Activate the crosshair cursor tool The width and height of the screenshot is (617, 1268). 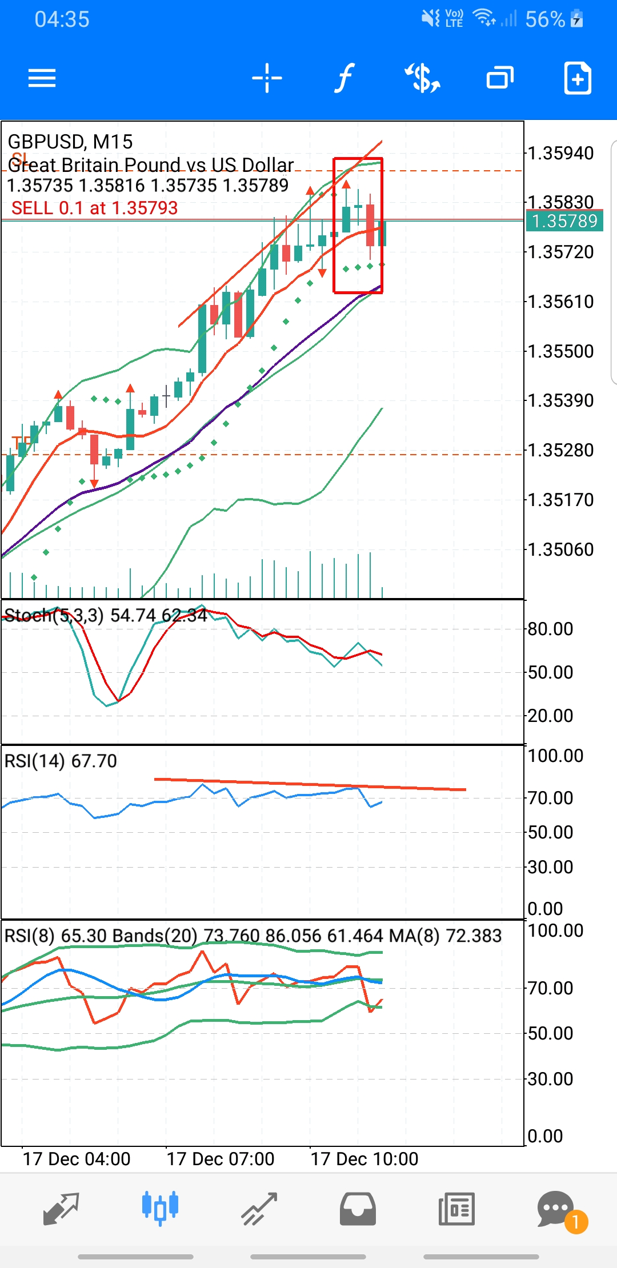(x=267, y=78)
